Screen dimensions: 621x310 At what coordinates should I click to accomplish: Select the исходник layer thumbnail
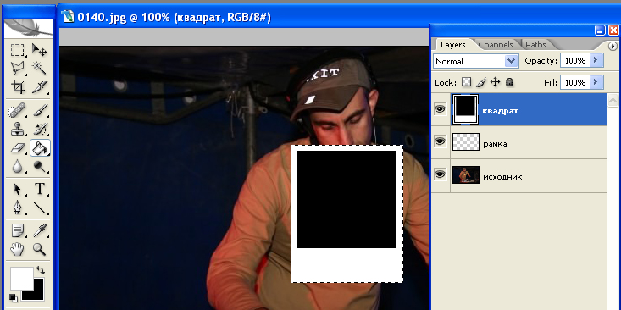[466, 174]
